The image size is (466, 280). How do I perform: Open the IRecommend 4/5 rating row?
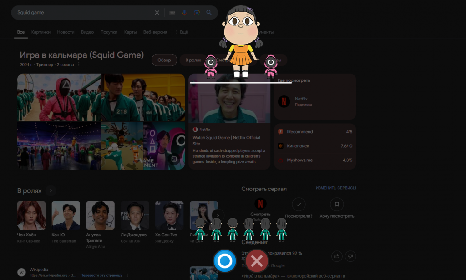tap(315, 131)
